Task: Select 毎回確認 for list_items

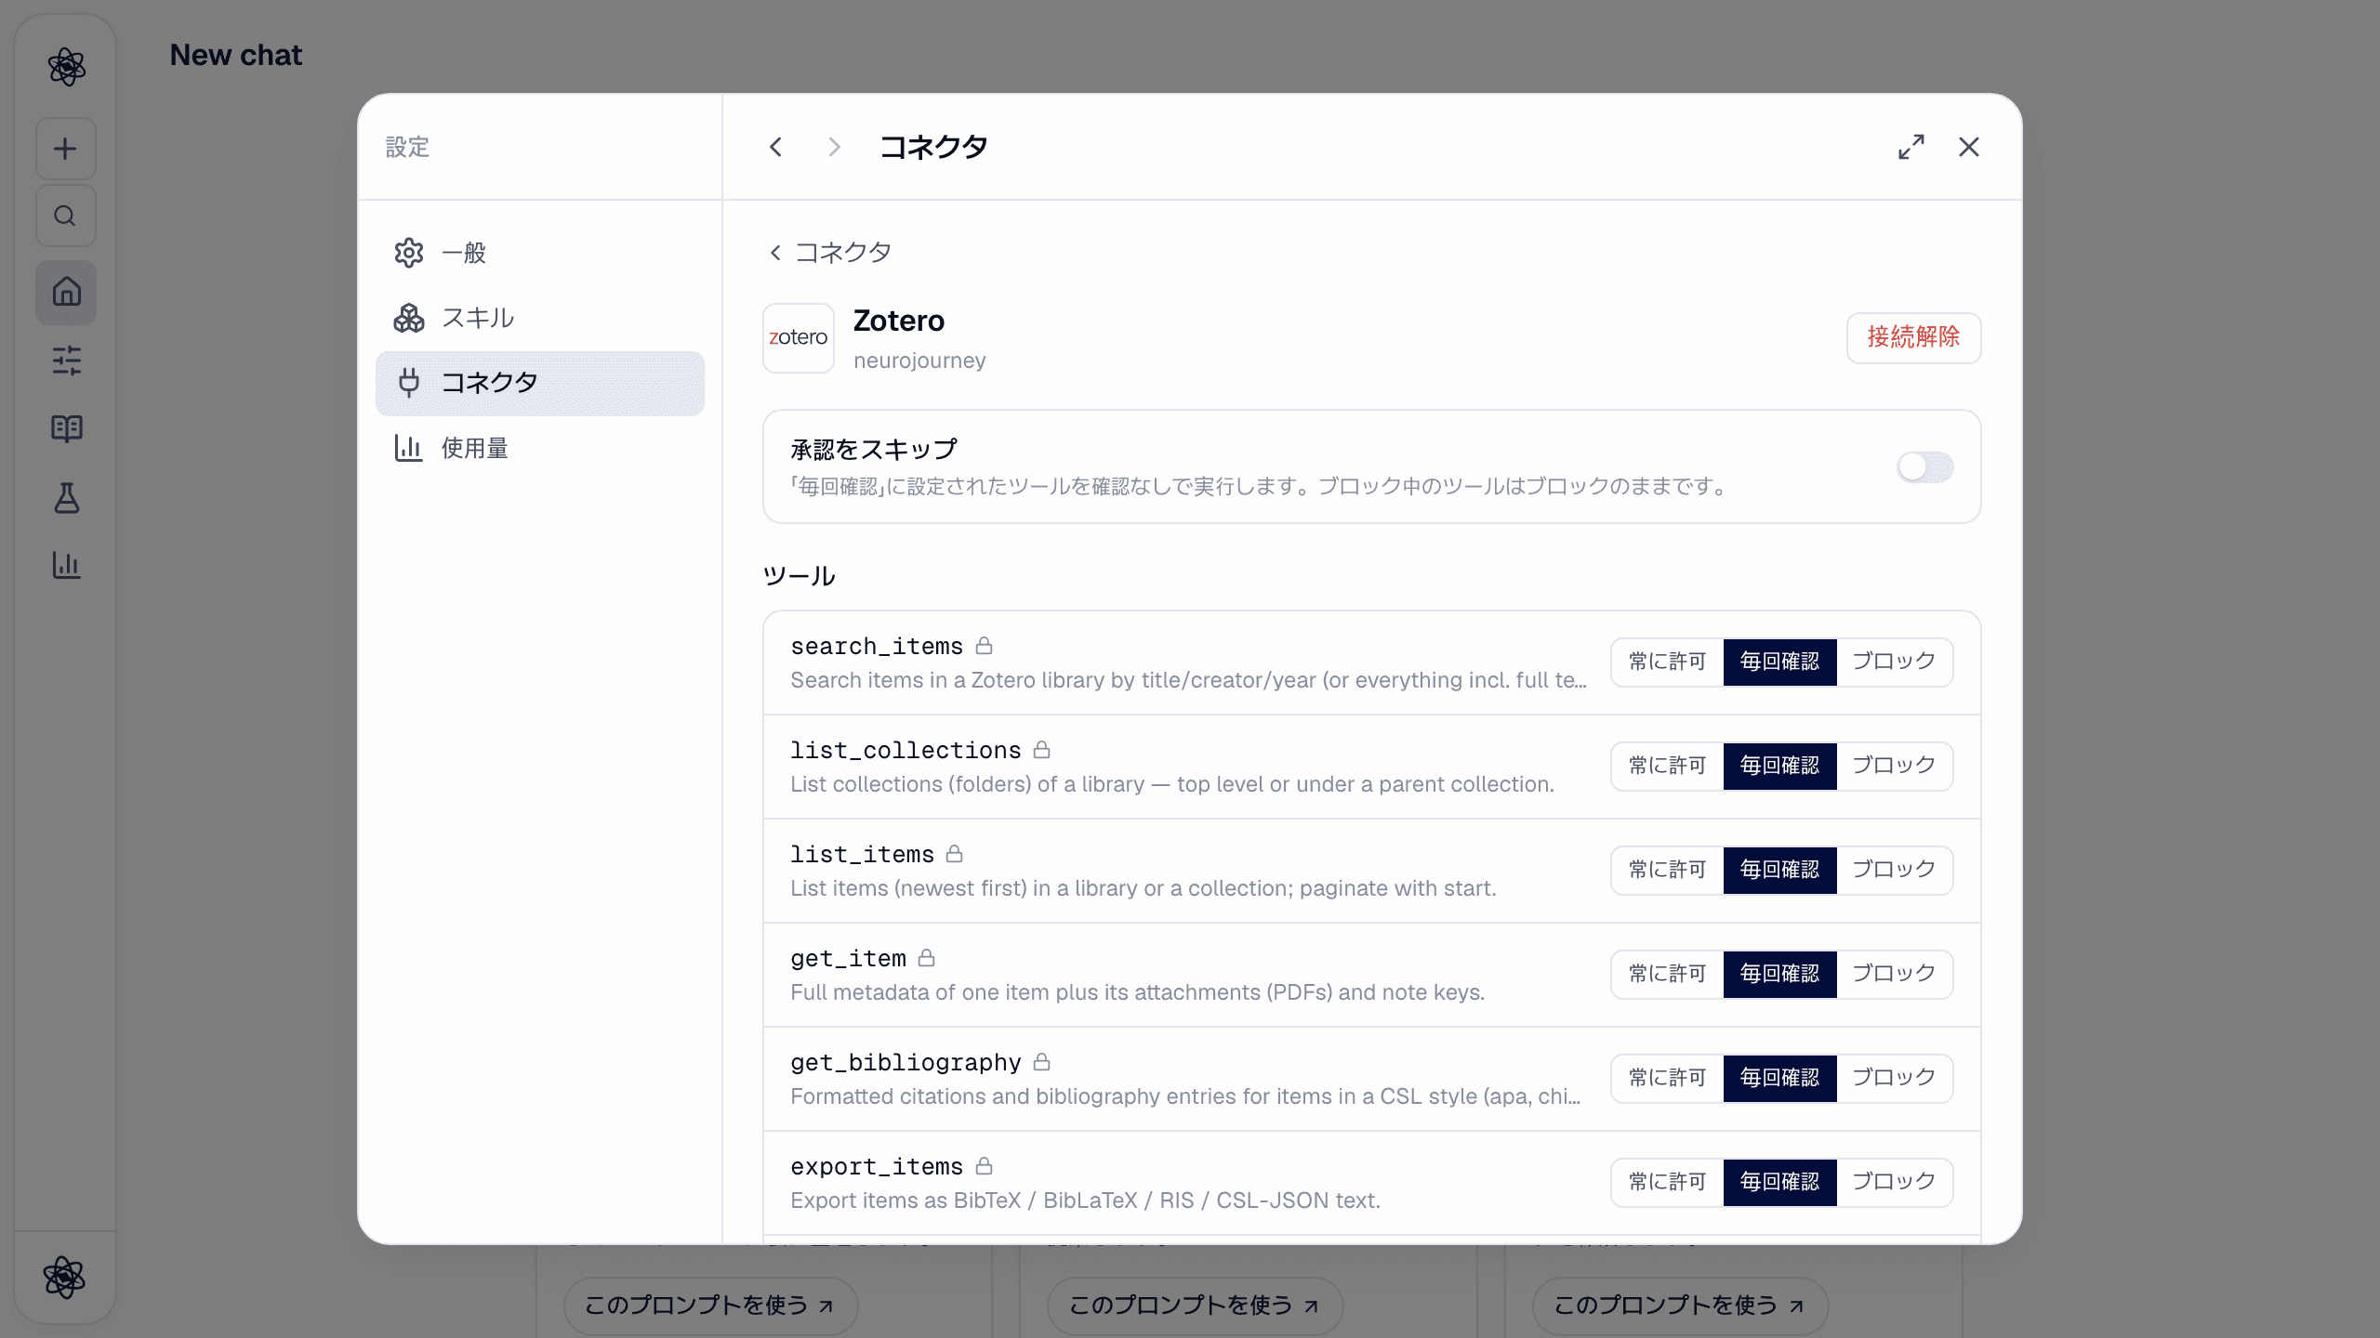Action: [x=1780, y=870]
